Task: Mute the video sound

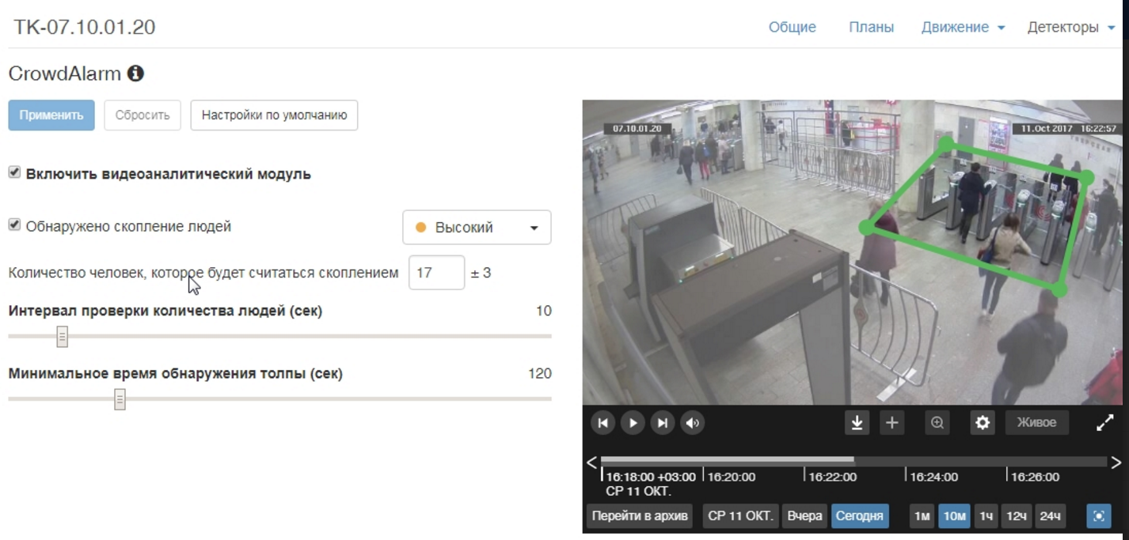Action: tap(693, 423)
